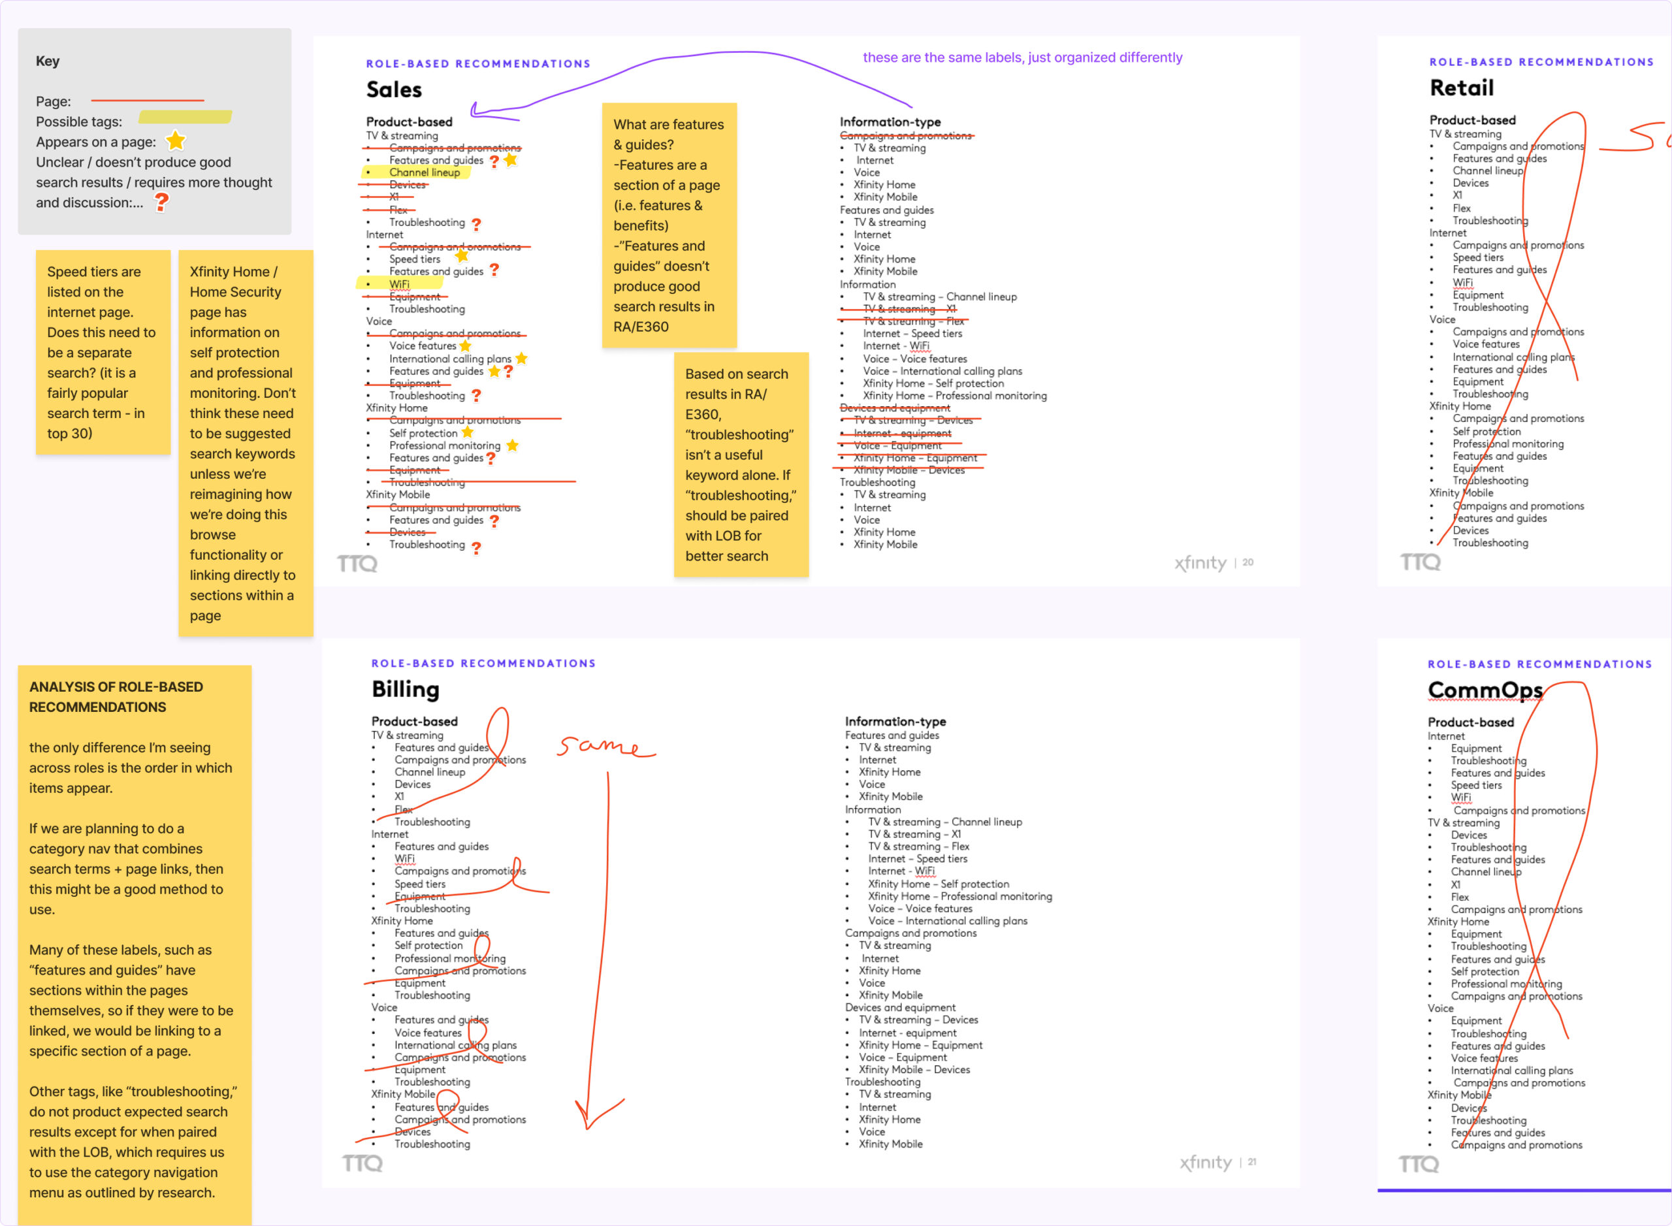Click highlighted 'Channel lineup' on the Sales slide
The width and height of the screenshot is (1672, 1226).
click(x=425, y=172)
